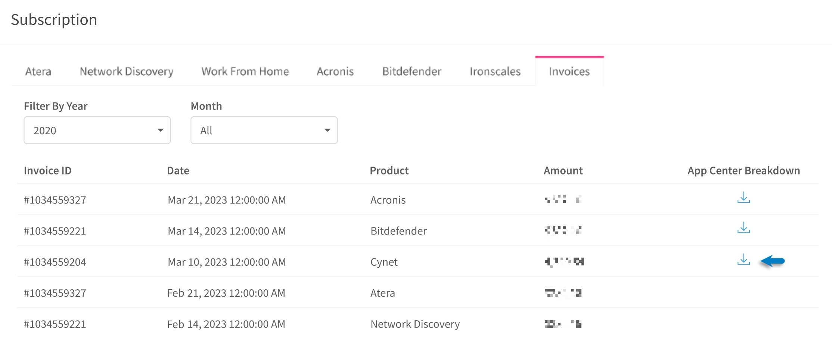Screen dimensions: 832x337
Task: Open the Month filter dropdown
Action: click(x=264, y=130)
